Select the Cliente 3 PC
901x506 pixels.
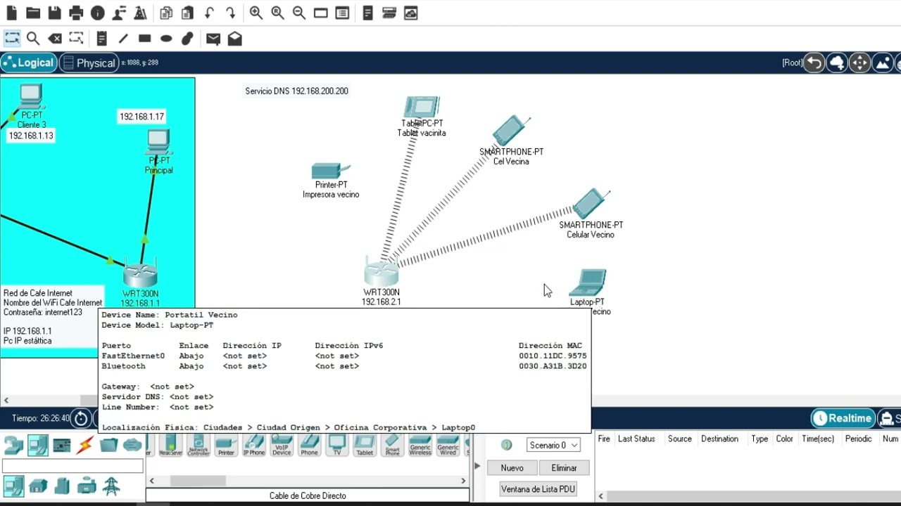[x=30, y=96]
